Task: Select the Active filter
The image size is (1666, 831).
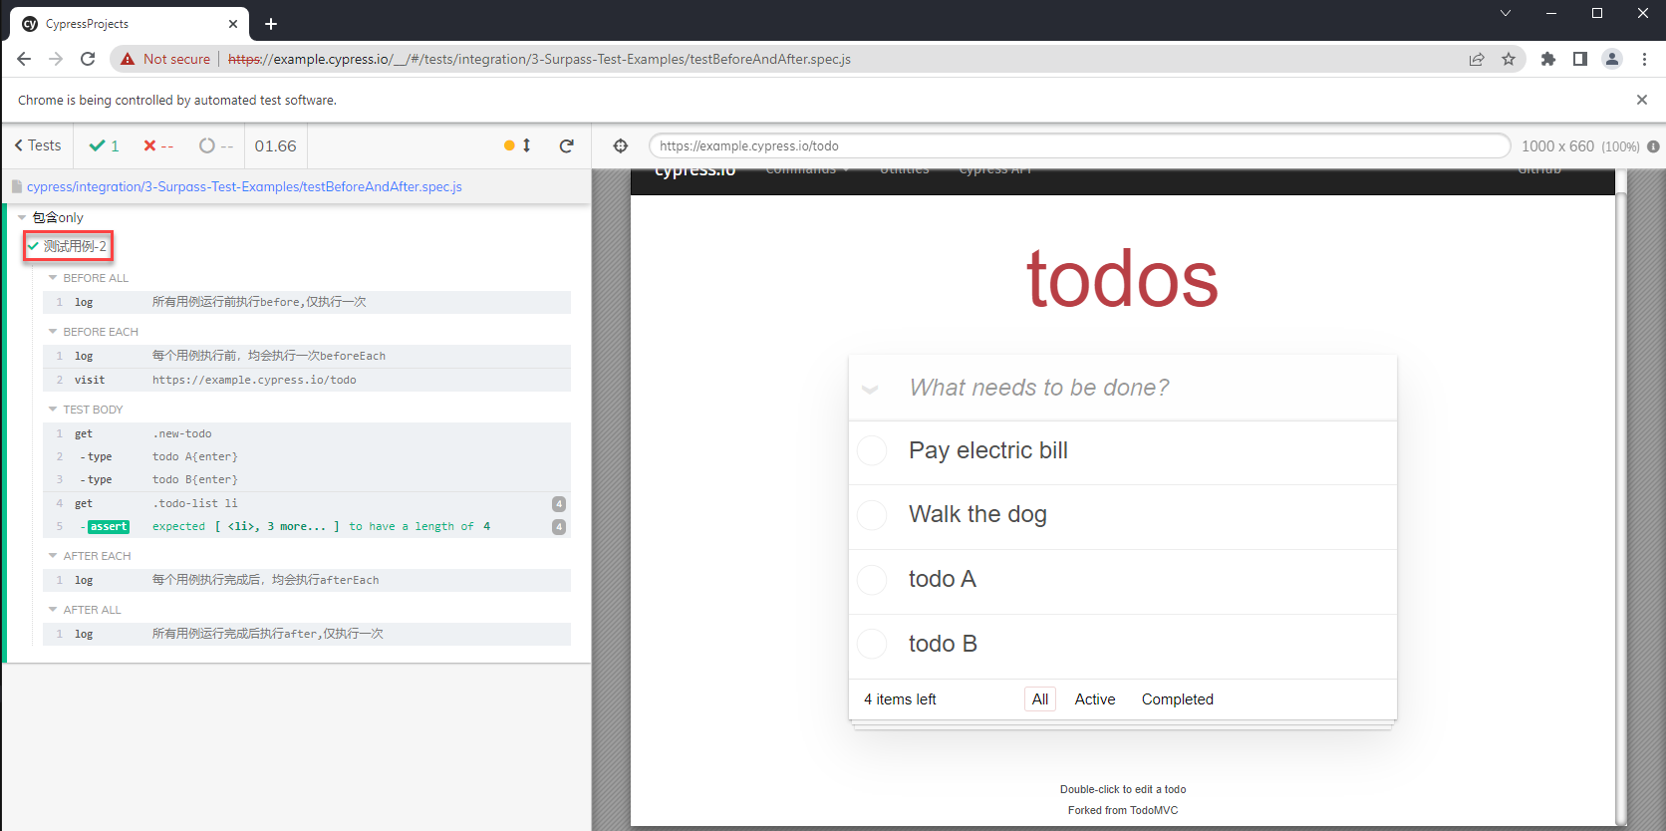Action: [1095, 699]
